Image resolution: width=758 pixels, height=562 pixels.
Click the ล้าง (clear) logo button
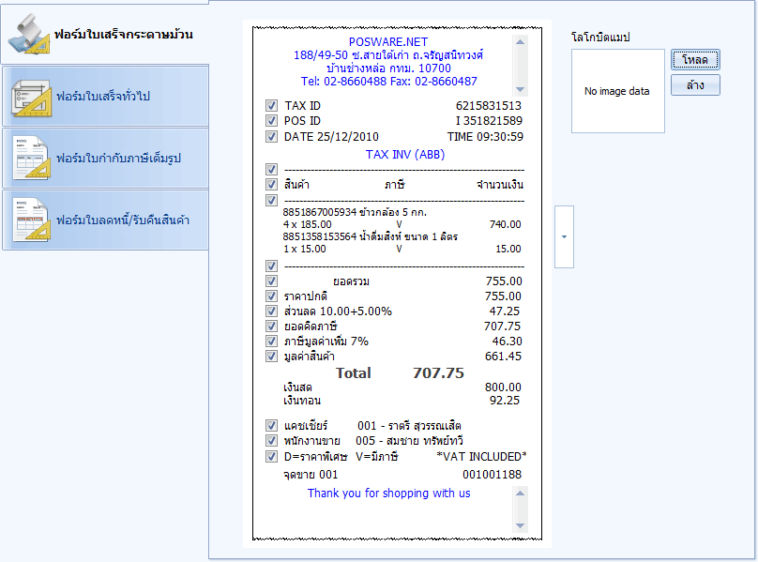(695, 85)
